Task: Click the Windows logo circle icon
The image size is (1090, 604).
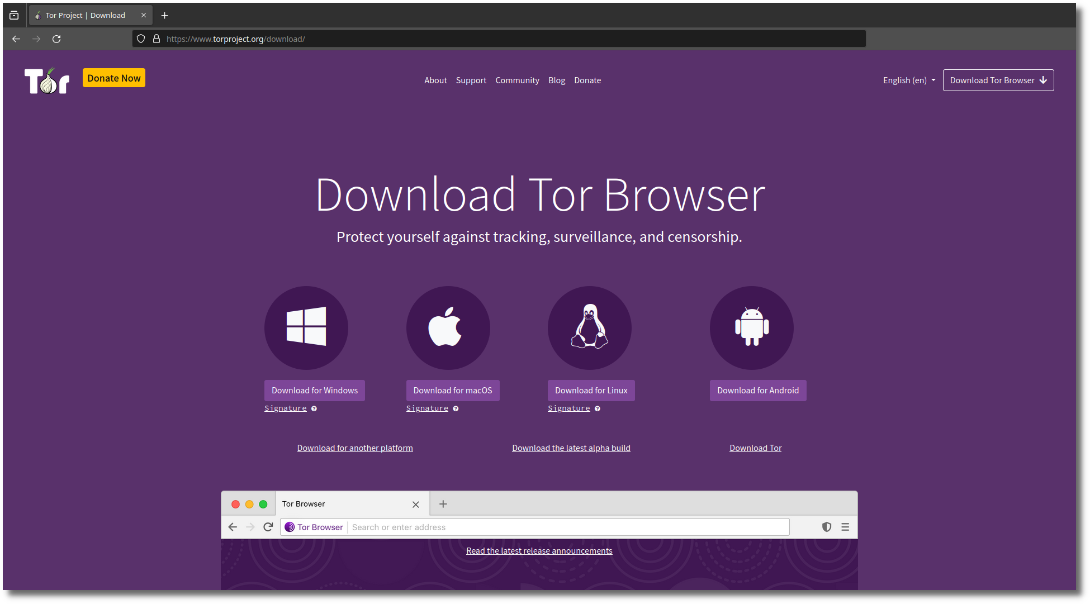Action: click(306, 328)
